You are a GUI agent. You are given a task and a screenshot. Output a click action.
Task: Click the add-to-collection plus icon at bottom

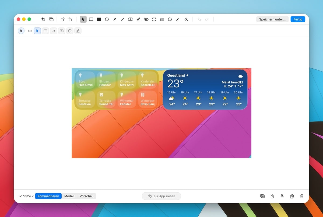pyautogui.click(x=262, y=196)
